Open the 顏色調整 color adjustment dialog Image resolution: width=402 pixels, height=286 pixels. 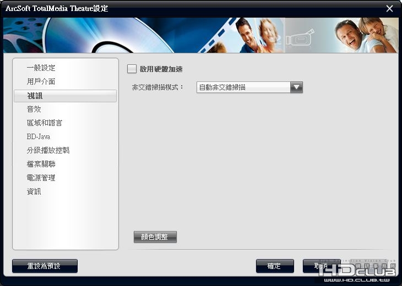(155, 237)
